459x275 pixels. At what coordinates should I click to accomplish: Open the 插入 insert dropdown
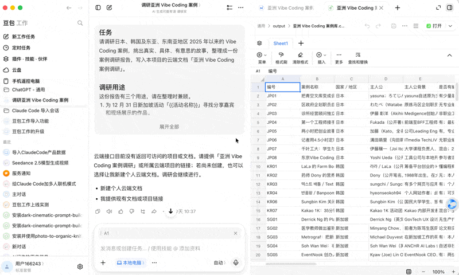click(x=321, y=58)
